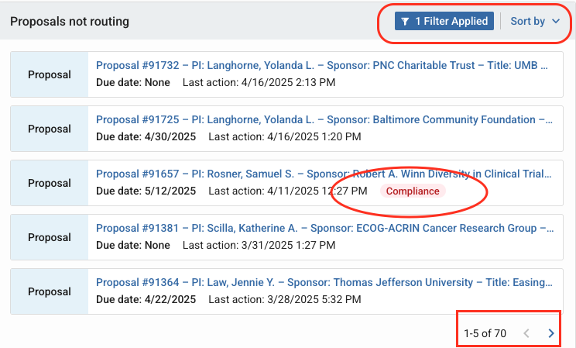The image size is (576, 348).
Task: Select the Proposal tile for #91364
Action: [50, 292]
